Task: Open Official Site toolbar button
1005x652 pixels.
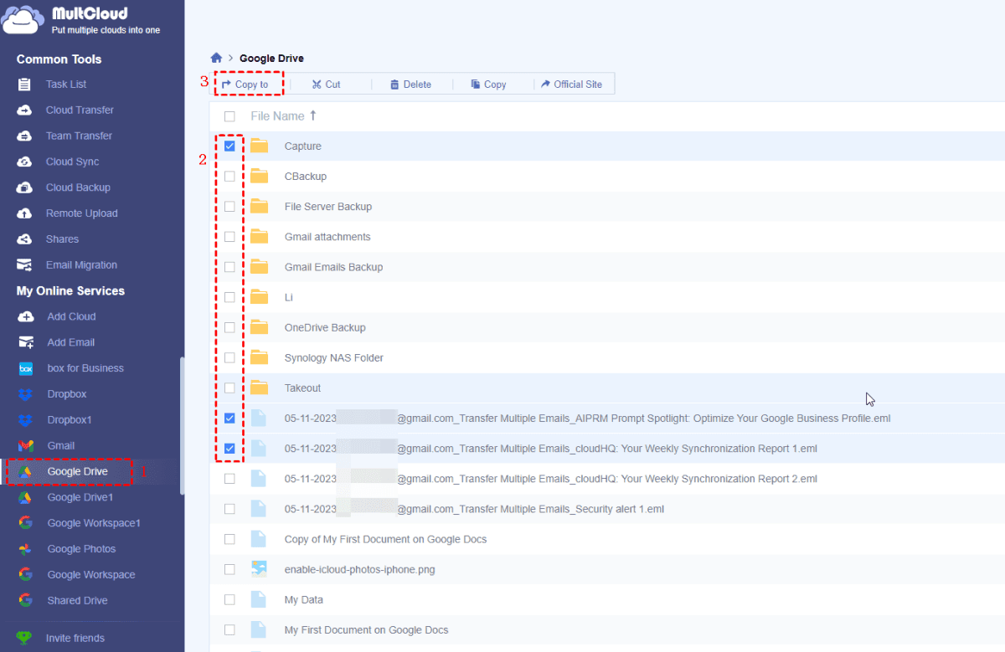Action: coord(572,85)
